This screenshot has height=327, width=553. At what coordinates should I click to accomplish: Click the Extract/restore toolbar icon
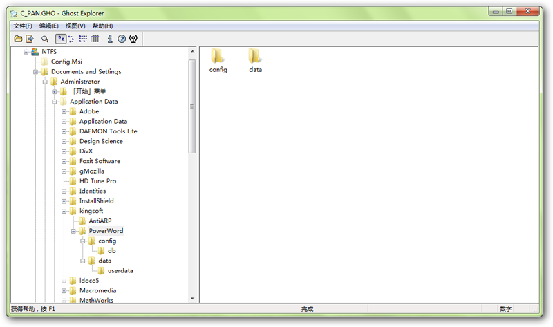pos(30,39)
